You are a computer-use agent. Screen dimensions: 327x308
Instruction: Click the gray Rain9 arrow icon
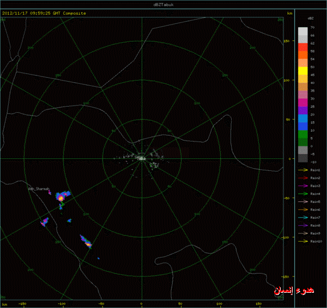(x=303, y=233)
